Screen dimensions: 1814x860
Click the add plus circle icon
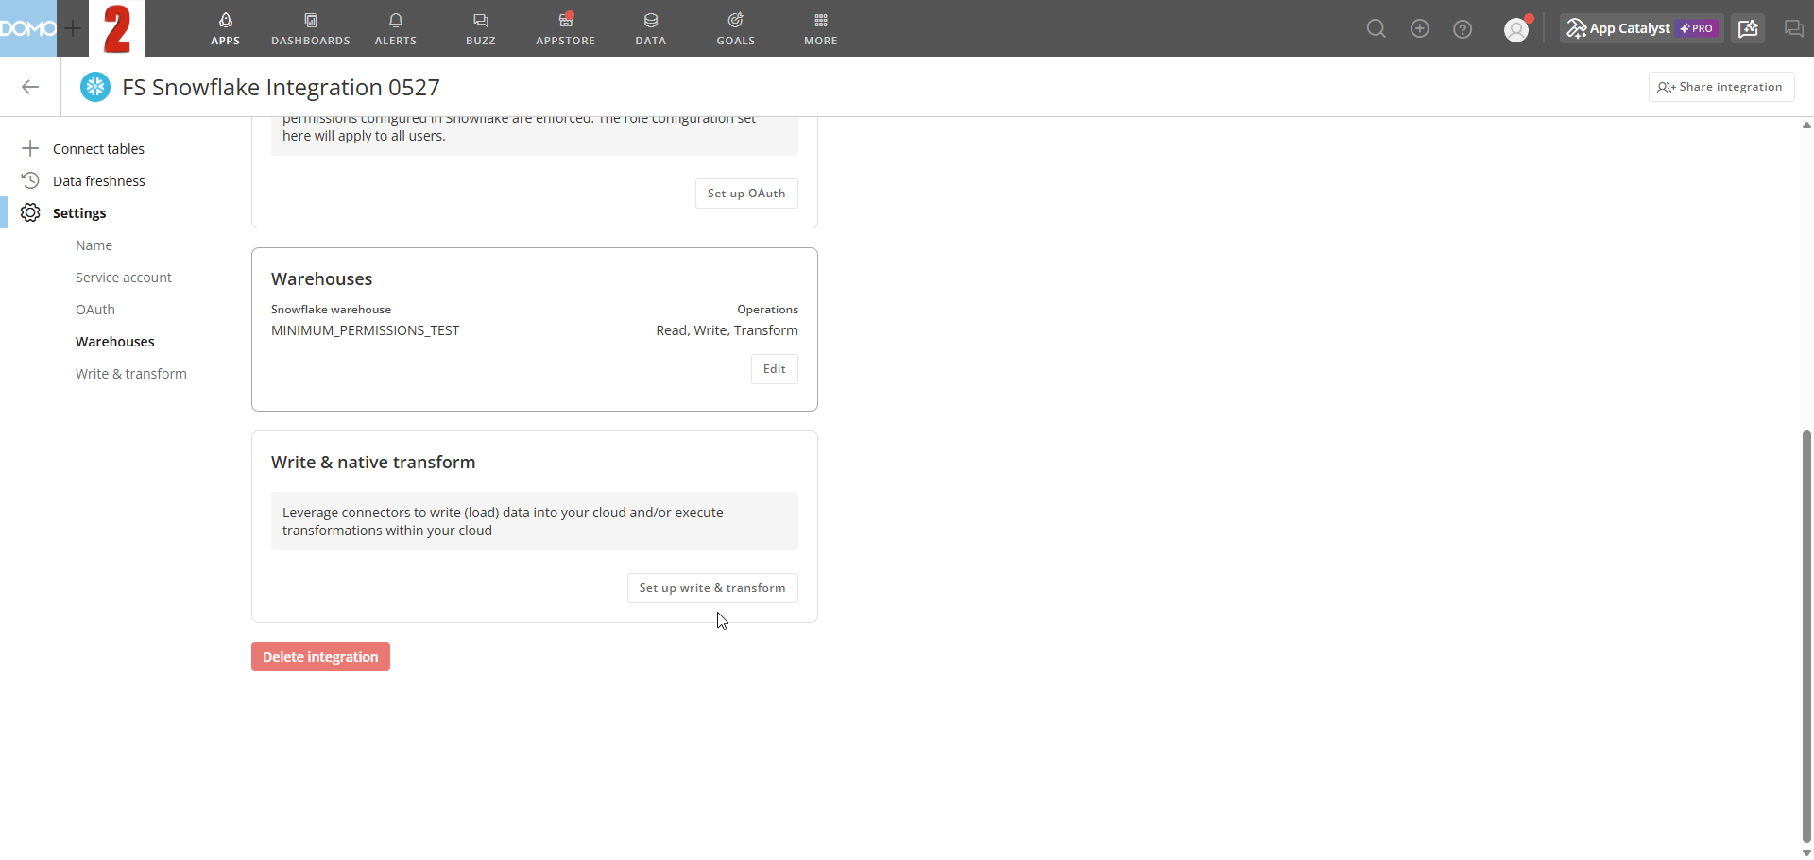click(x=1420, y=29)
